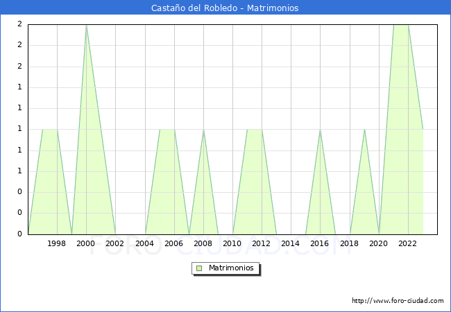This screenshot has height=312, width=451.
Task: Click the 2002 x-axis label
Action: coord(114,243)
